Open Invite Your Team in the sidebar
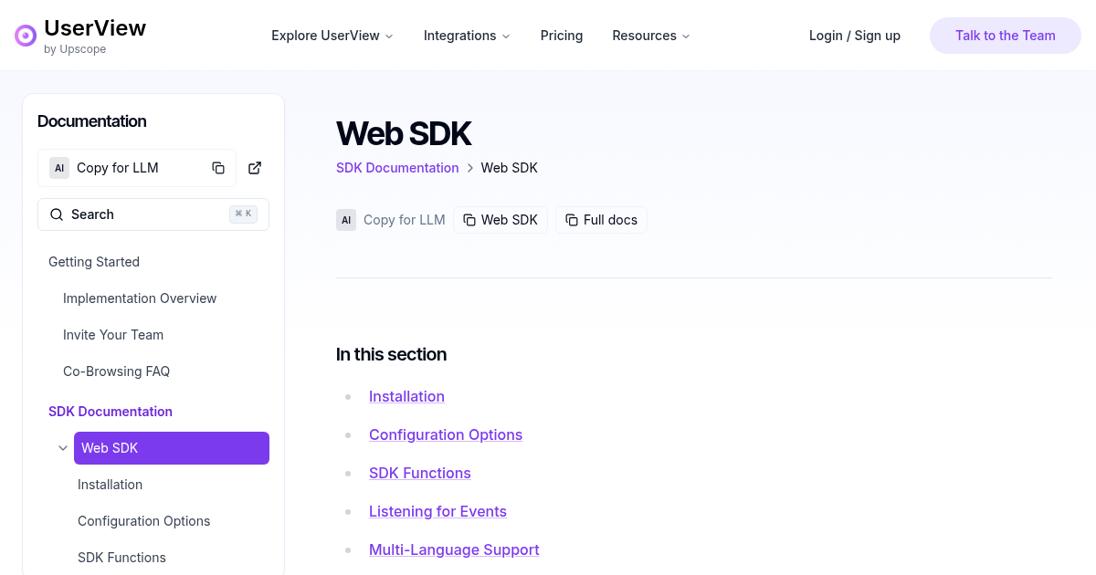Image resolution: width=1096 pixels, height=575 pixels. (113, 335)
